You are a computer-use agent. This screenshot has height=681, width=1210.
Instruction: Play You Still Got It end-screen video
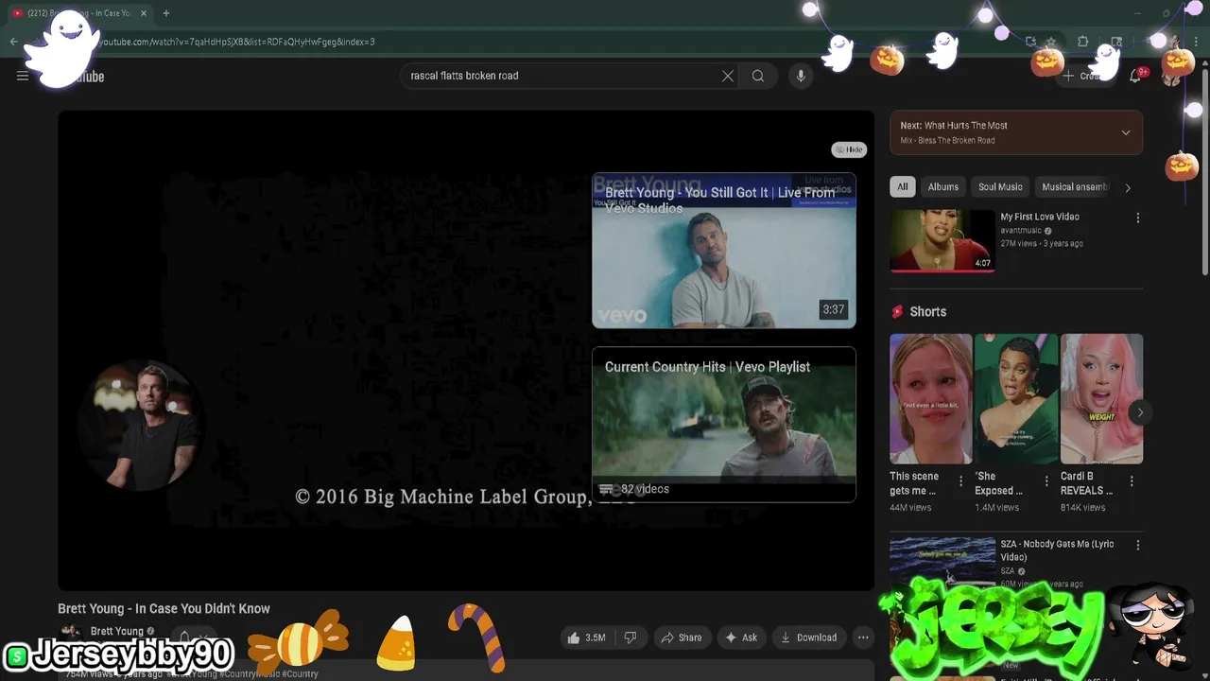click(x=724, y=251)
